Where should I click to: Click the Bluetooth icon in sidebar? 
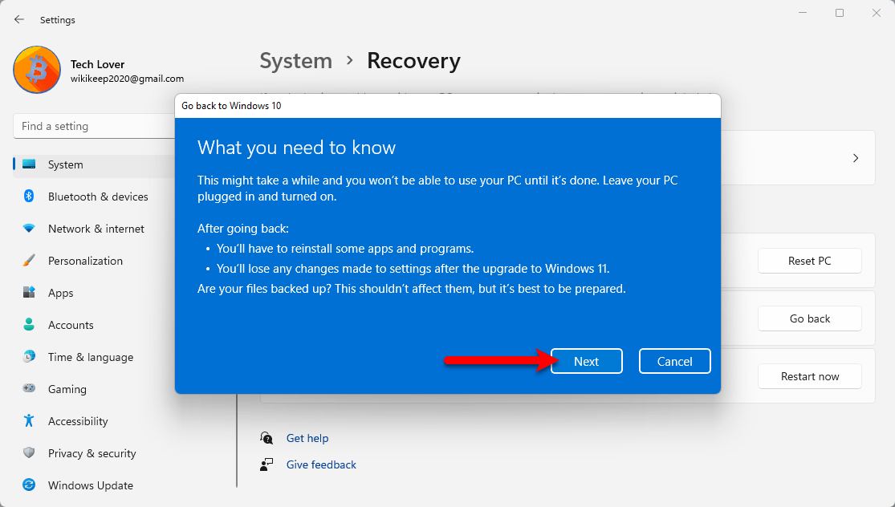coord(29,197)
